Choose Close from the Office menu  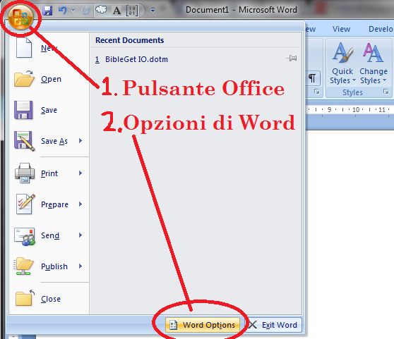49,299
